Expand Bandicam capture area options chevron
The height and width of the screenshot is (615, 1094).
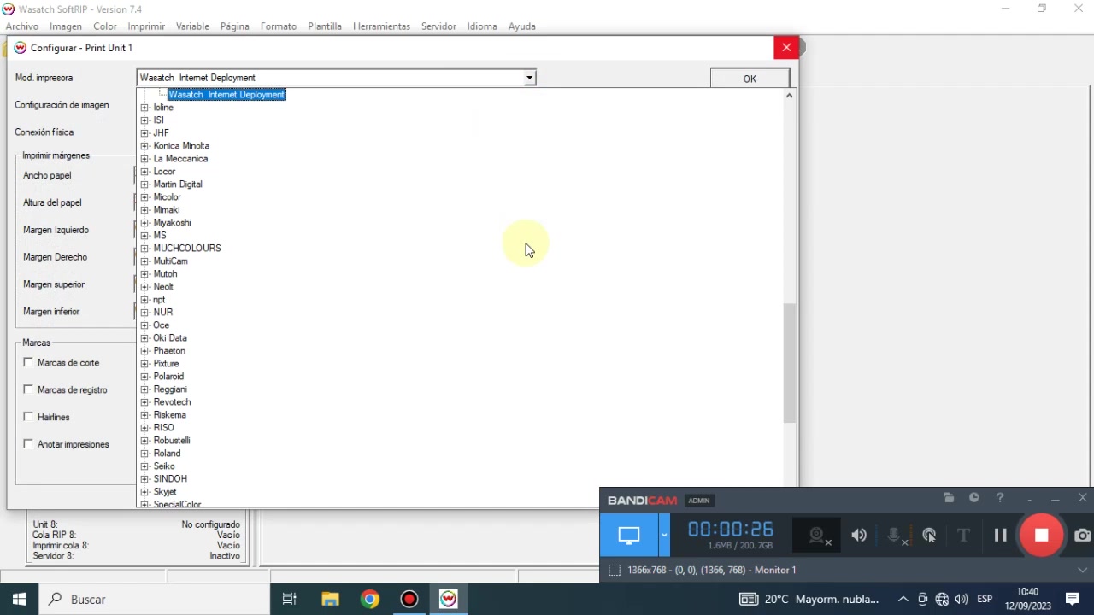[x=1082, y=570]
